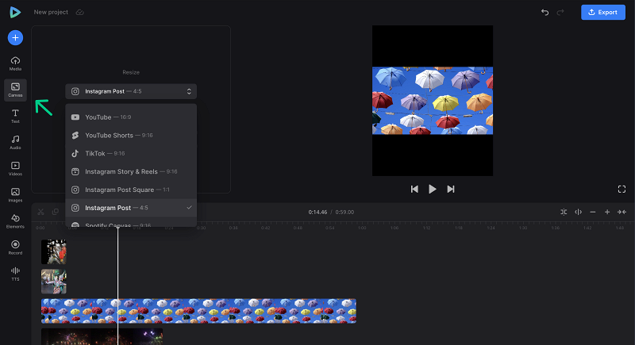
Task: Click the cloud save status icon
Action: [x=80, y=12]
